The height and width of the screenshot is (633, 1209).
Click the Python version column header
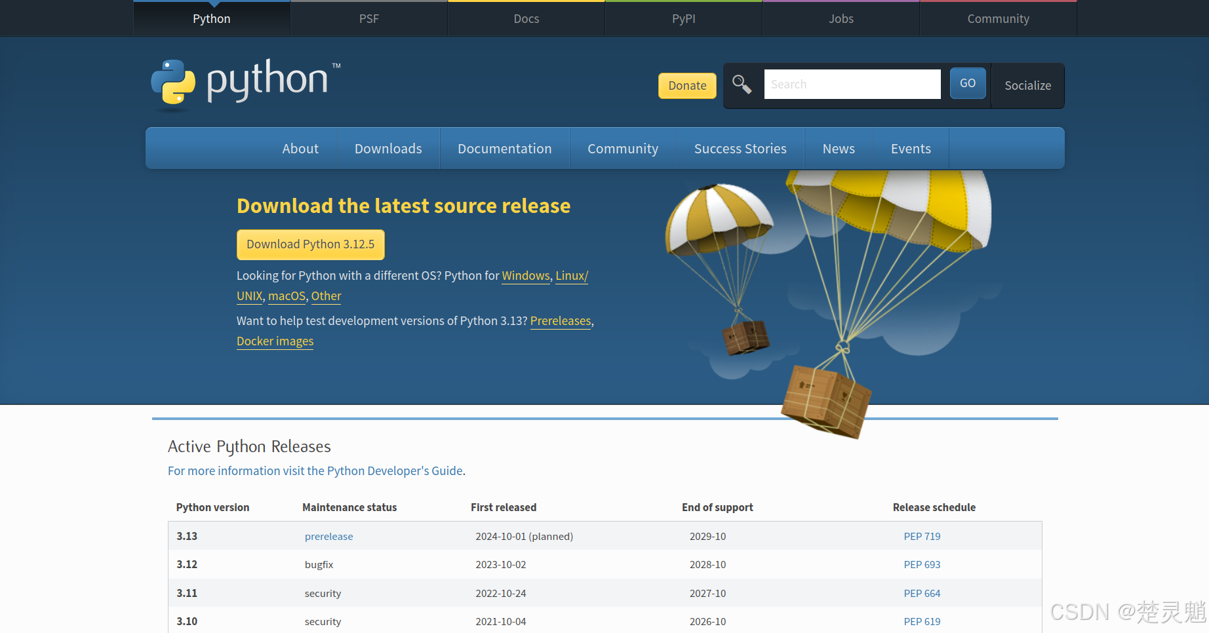pyautogui.click(x=212, y=508)
